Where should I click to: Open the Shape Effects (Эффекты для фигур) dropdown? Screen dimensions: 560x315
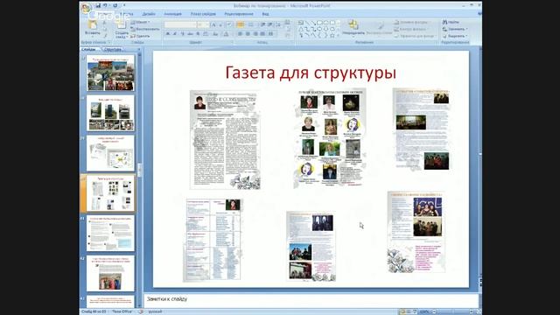pos(416,36)
